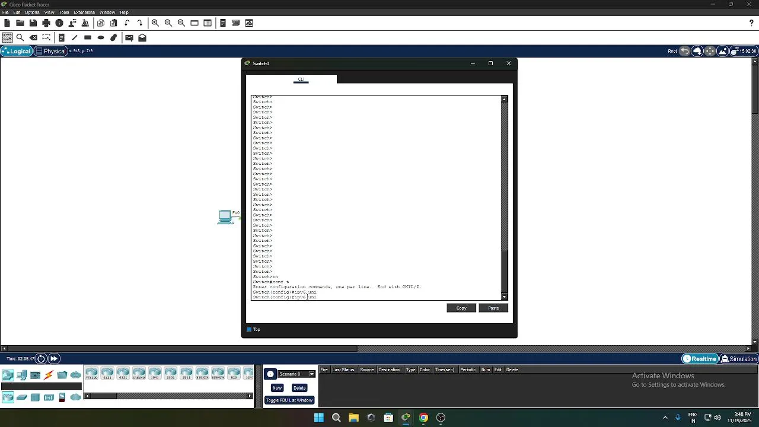Redo the last action

(140, 23)
